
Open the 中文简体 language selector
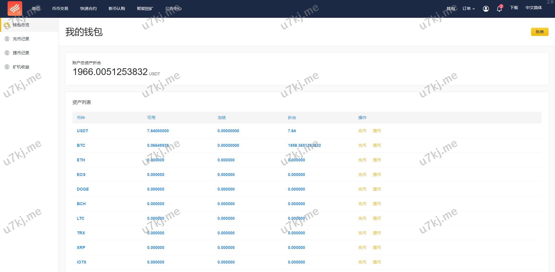coord(534,8)
